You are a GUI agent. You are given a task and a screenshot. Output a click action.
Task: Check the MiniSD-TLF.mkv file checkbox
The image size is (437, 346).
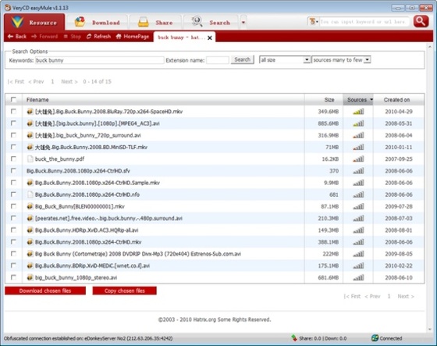(13, 147)
